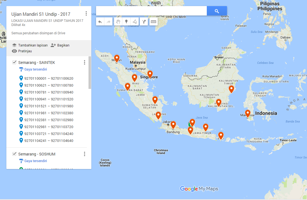This screenshot has width=307, height=200.
Task: Select the add marker tool
Action: [x=126, y=22]
